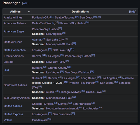This screenshot has width=140, height=125.
Task: Follow Salt Lake City in Delta Air Lines row
Action: coord(55,40)
